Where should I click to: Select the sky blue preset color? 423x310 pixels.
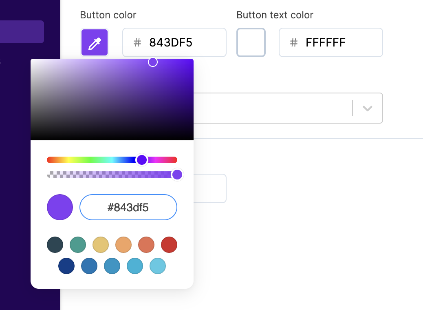pyautogui.click(x=135, y=266)
